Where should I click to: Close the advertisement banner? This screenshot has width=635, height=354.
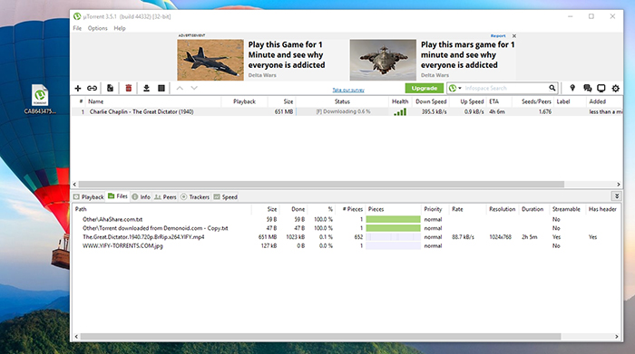(x=514, y=36)
